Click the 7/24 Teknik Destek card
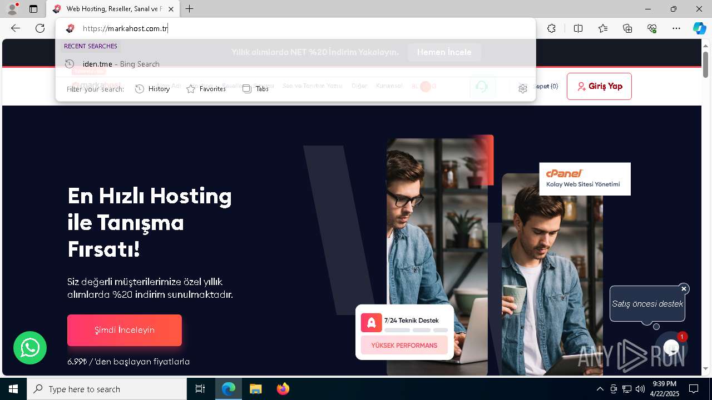The image size is (712, 400). pyautogui.click(x=404, y=332)
